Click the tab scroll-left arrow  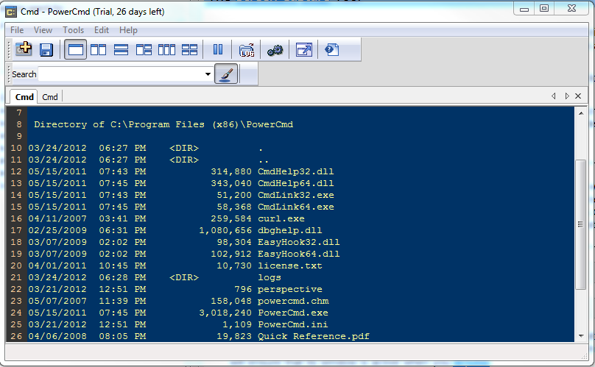(x=554, y=96)
